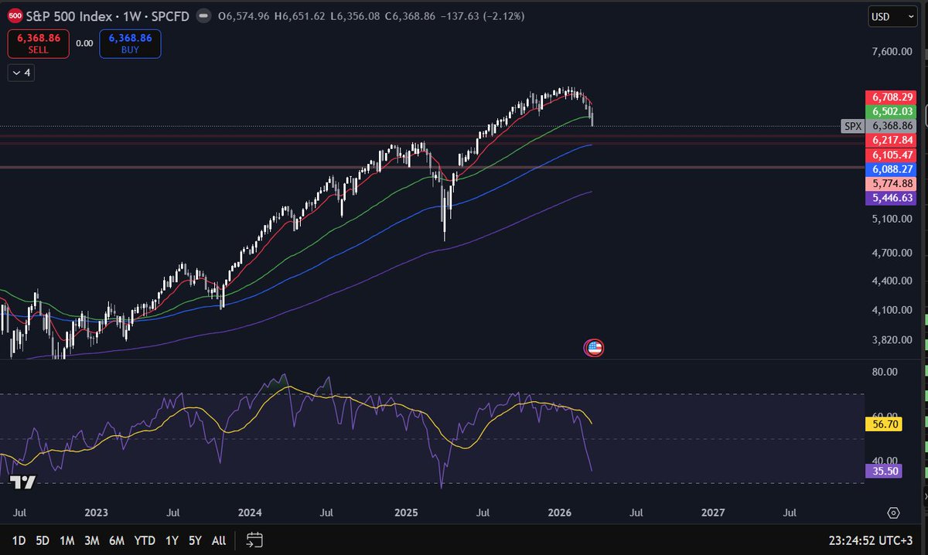Click the 80.00 RSI axis label
928x555 pixels.
pos(883,372)
